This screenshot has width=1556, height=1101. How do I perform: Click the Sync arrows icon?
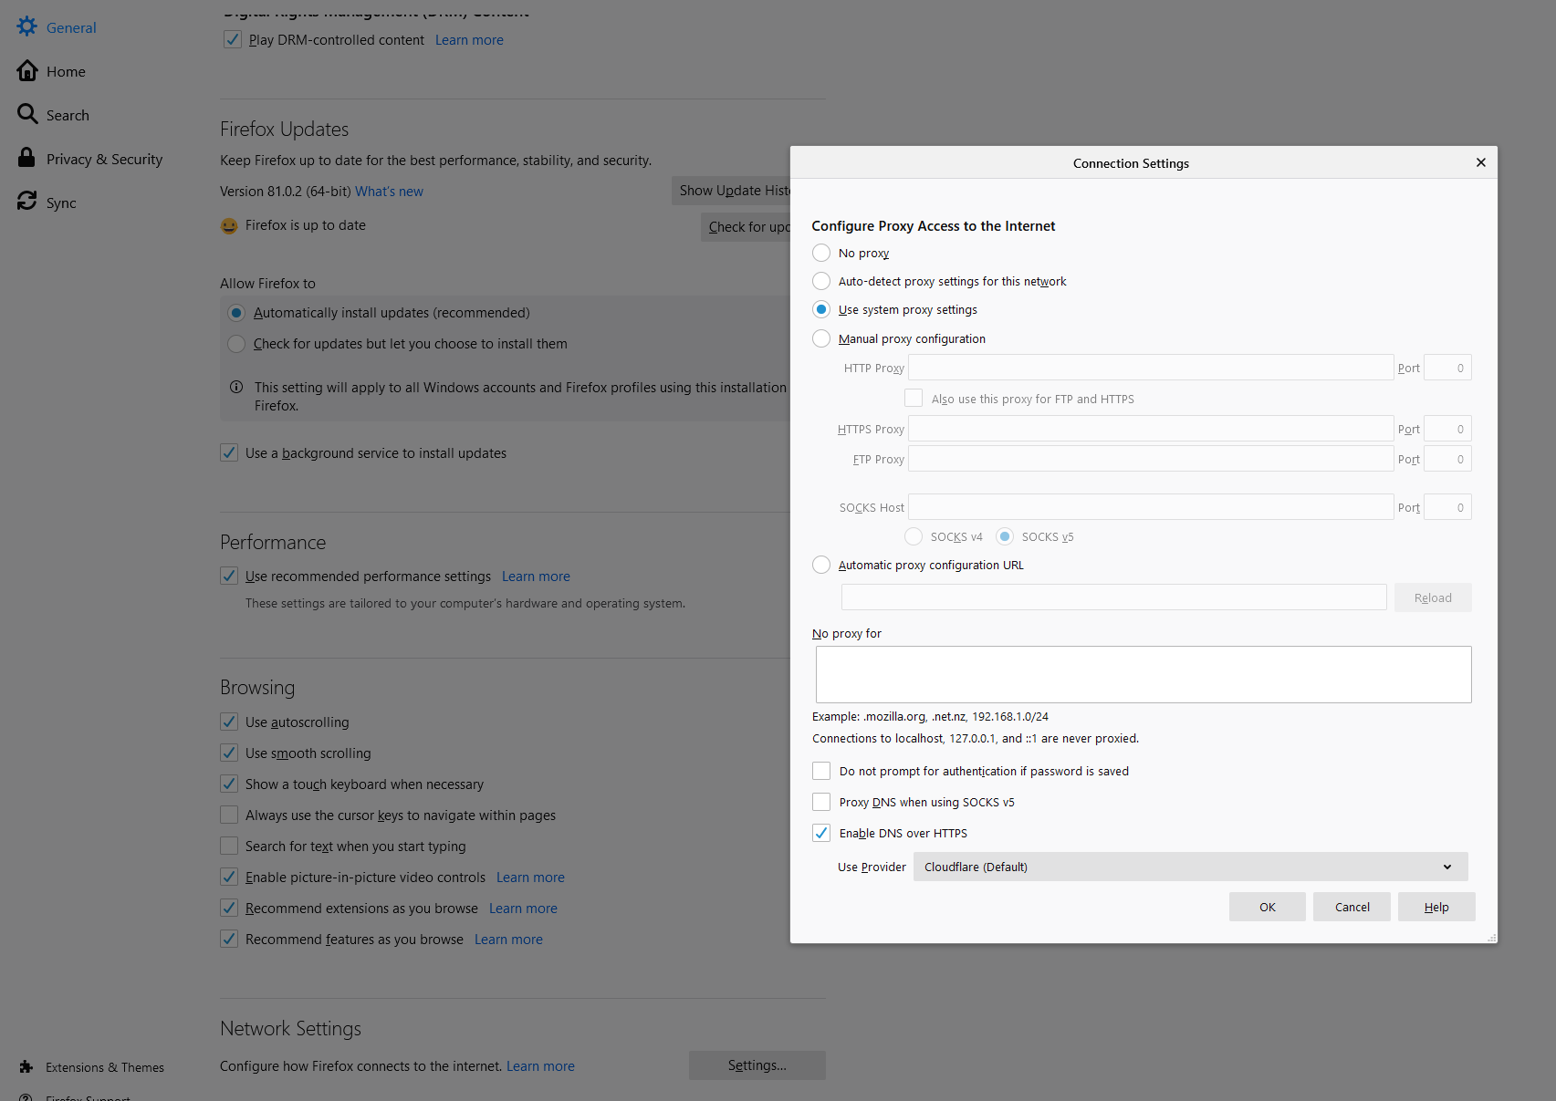(27, 202)
